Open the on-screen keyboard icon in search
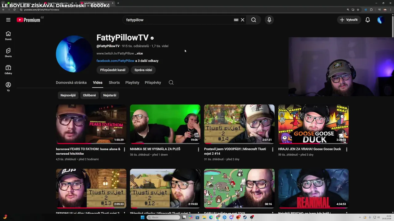 pyautogui.click(x=236, y=20)
